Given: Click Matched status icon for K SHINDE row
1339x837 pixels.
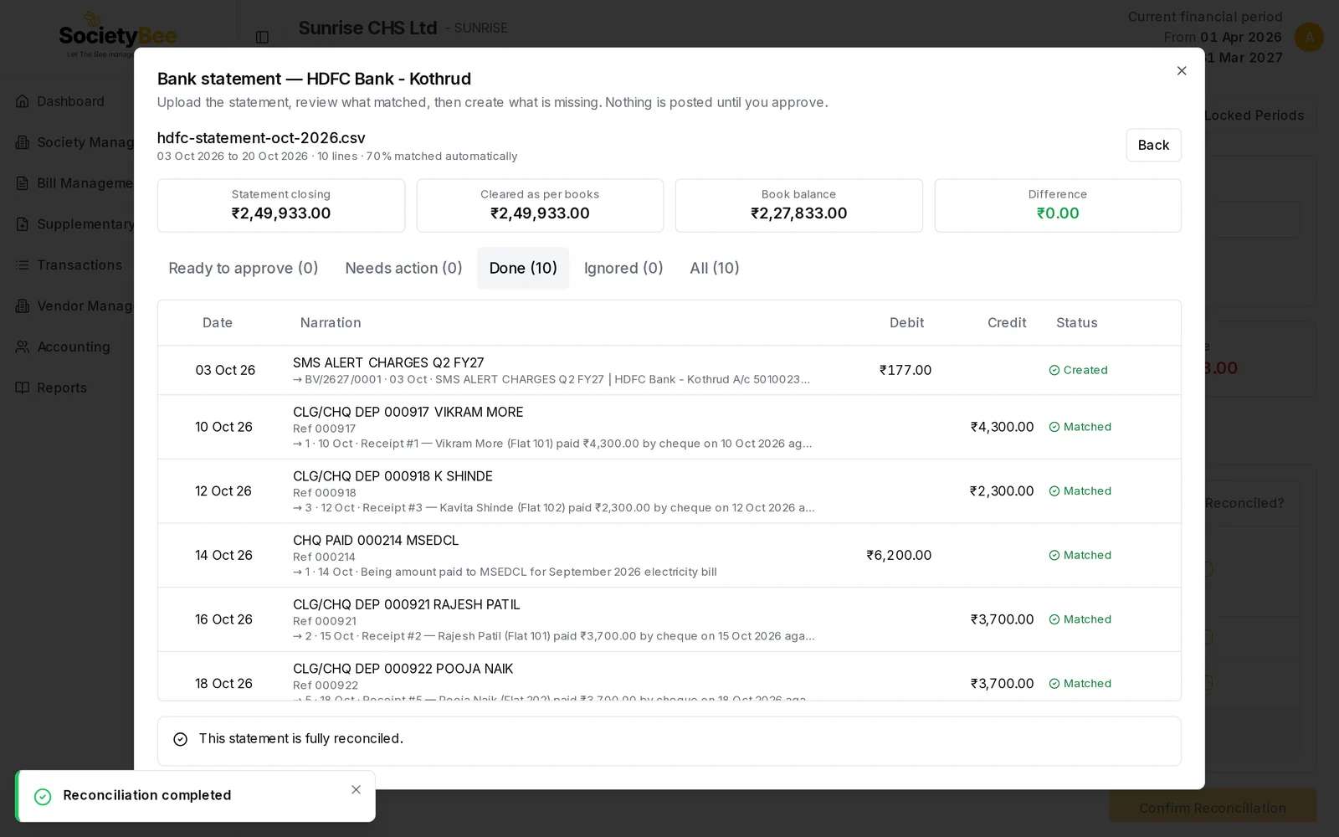Looking at the screenshot, I should click(x=1054, y=491).
